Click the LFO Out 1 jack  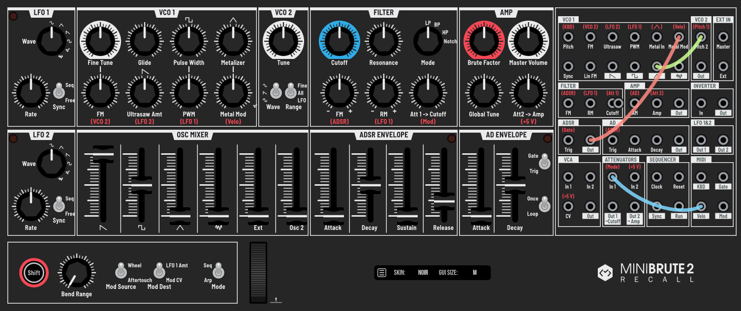coord(701,140)
